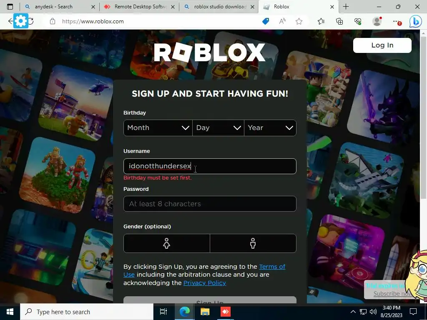Select the male gender icon
The height and width of the screenshot is (320, 427).
coord(253,243)
